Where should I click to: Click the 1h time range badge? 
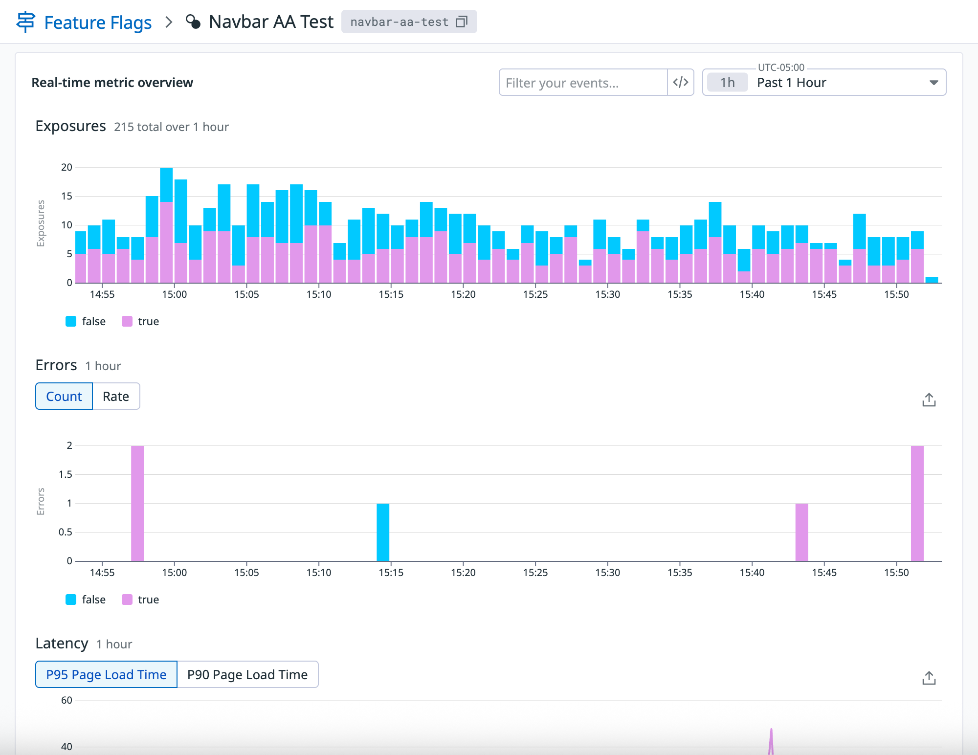(727, 82)
